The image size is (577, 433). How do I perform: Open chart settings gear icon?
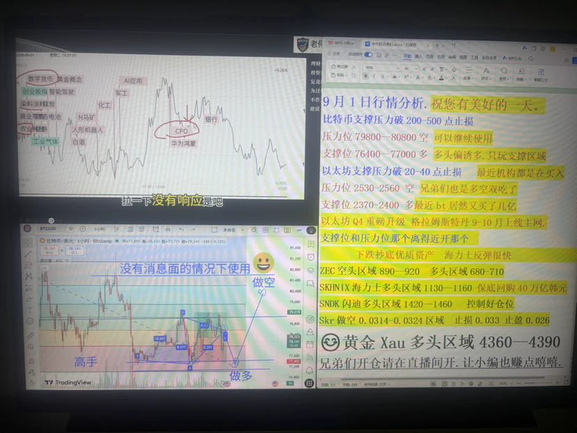[x=265, y=230]
